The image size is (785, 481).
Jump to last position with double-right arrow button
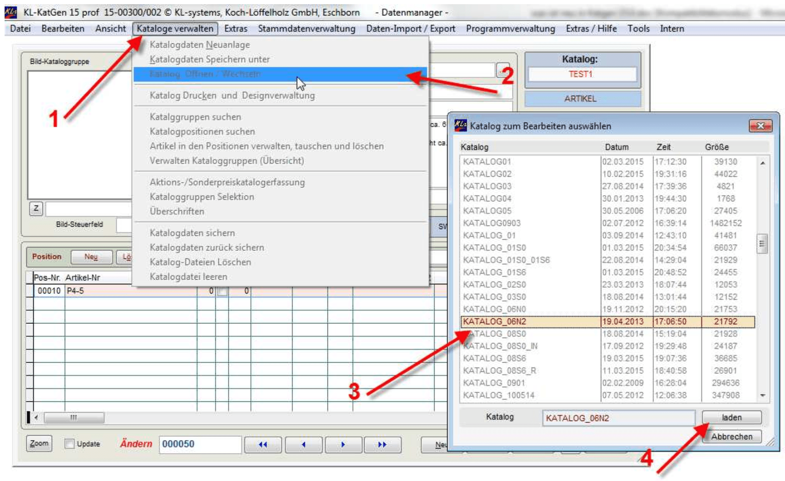pos(382,444)
